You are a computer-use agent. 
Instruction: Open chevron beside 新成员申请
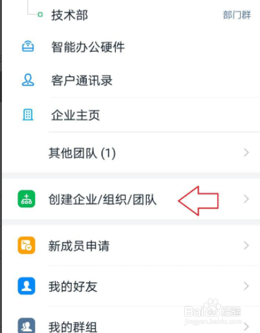point(246,246)
